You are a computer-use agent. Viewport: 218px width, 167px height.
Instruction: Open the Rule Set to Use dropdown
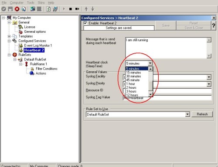coord(187,115)
